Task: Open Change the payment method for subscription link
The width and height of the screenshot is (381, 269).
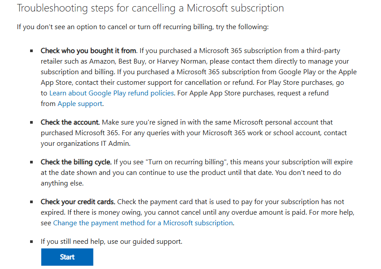Action: (143, 223)
